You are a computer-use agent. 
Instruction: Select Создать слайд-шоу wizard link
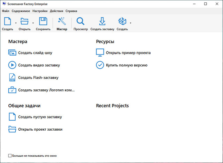(35, 53)
